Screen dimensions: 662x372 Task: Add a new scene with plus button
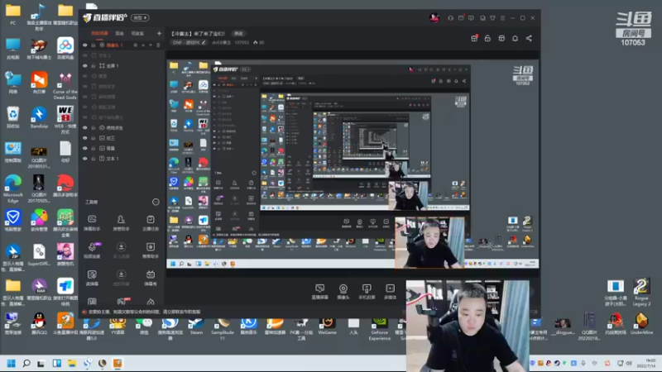pos(159,33)
